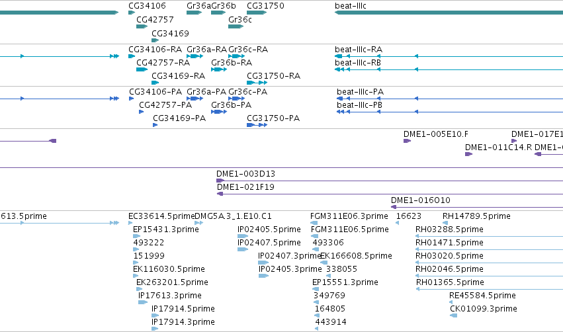Viewport: 563px width, 332px height.
Task: Click the Gr36c-RA transcript
Action: point(237,56)
